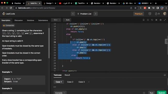
Task: Open a new browser tab
Action: coord(156,3)
